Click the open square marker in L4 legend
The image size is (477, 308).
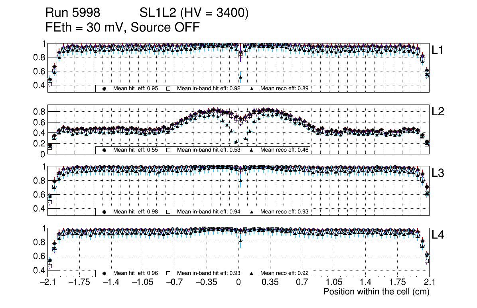point(168,273)
